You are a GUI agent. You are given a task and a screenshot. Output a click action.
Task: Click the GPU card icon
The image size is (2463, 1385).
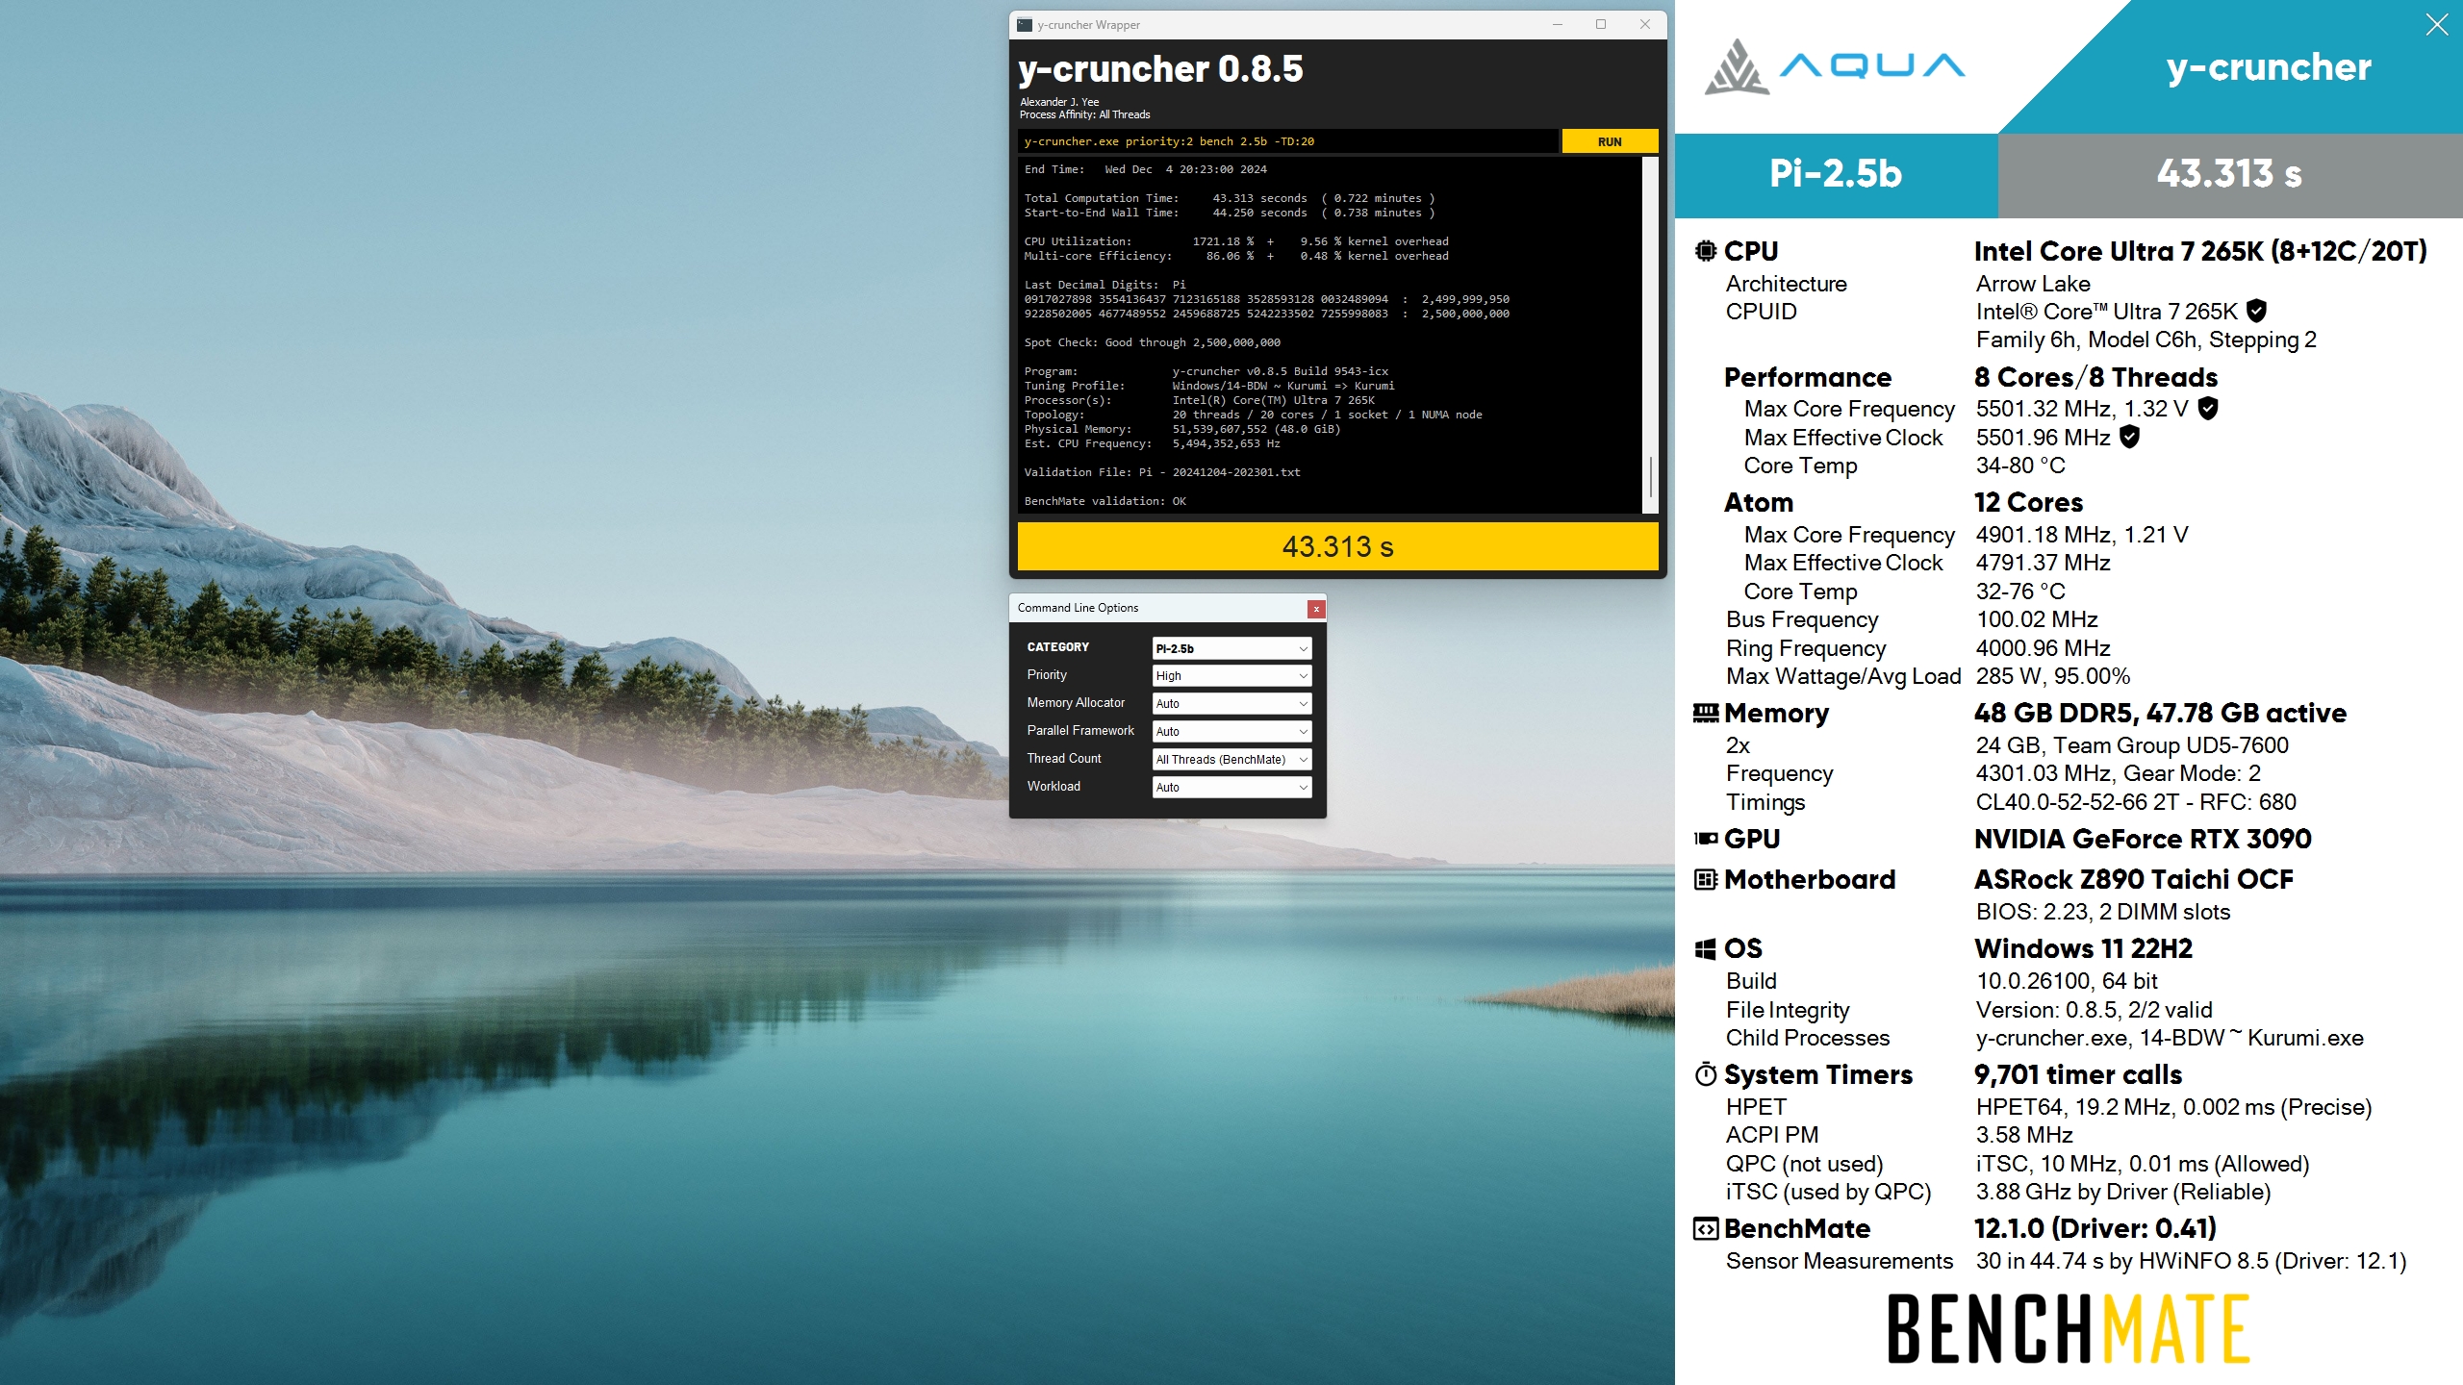pyautogui.click(x=1705, y=839)
